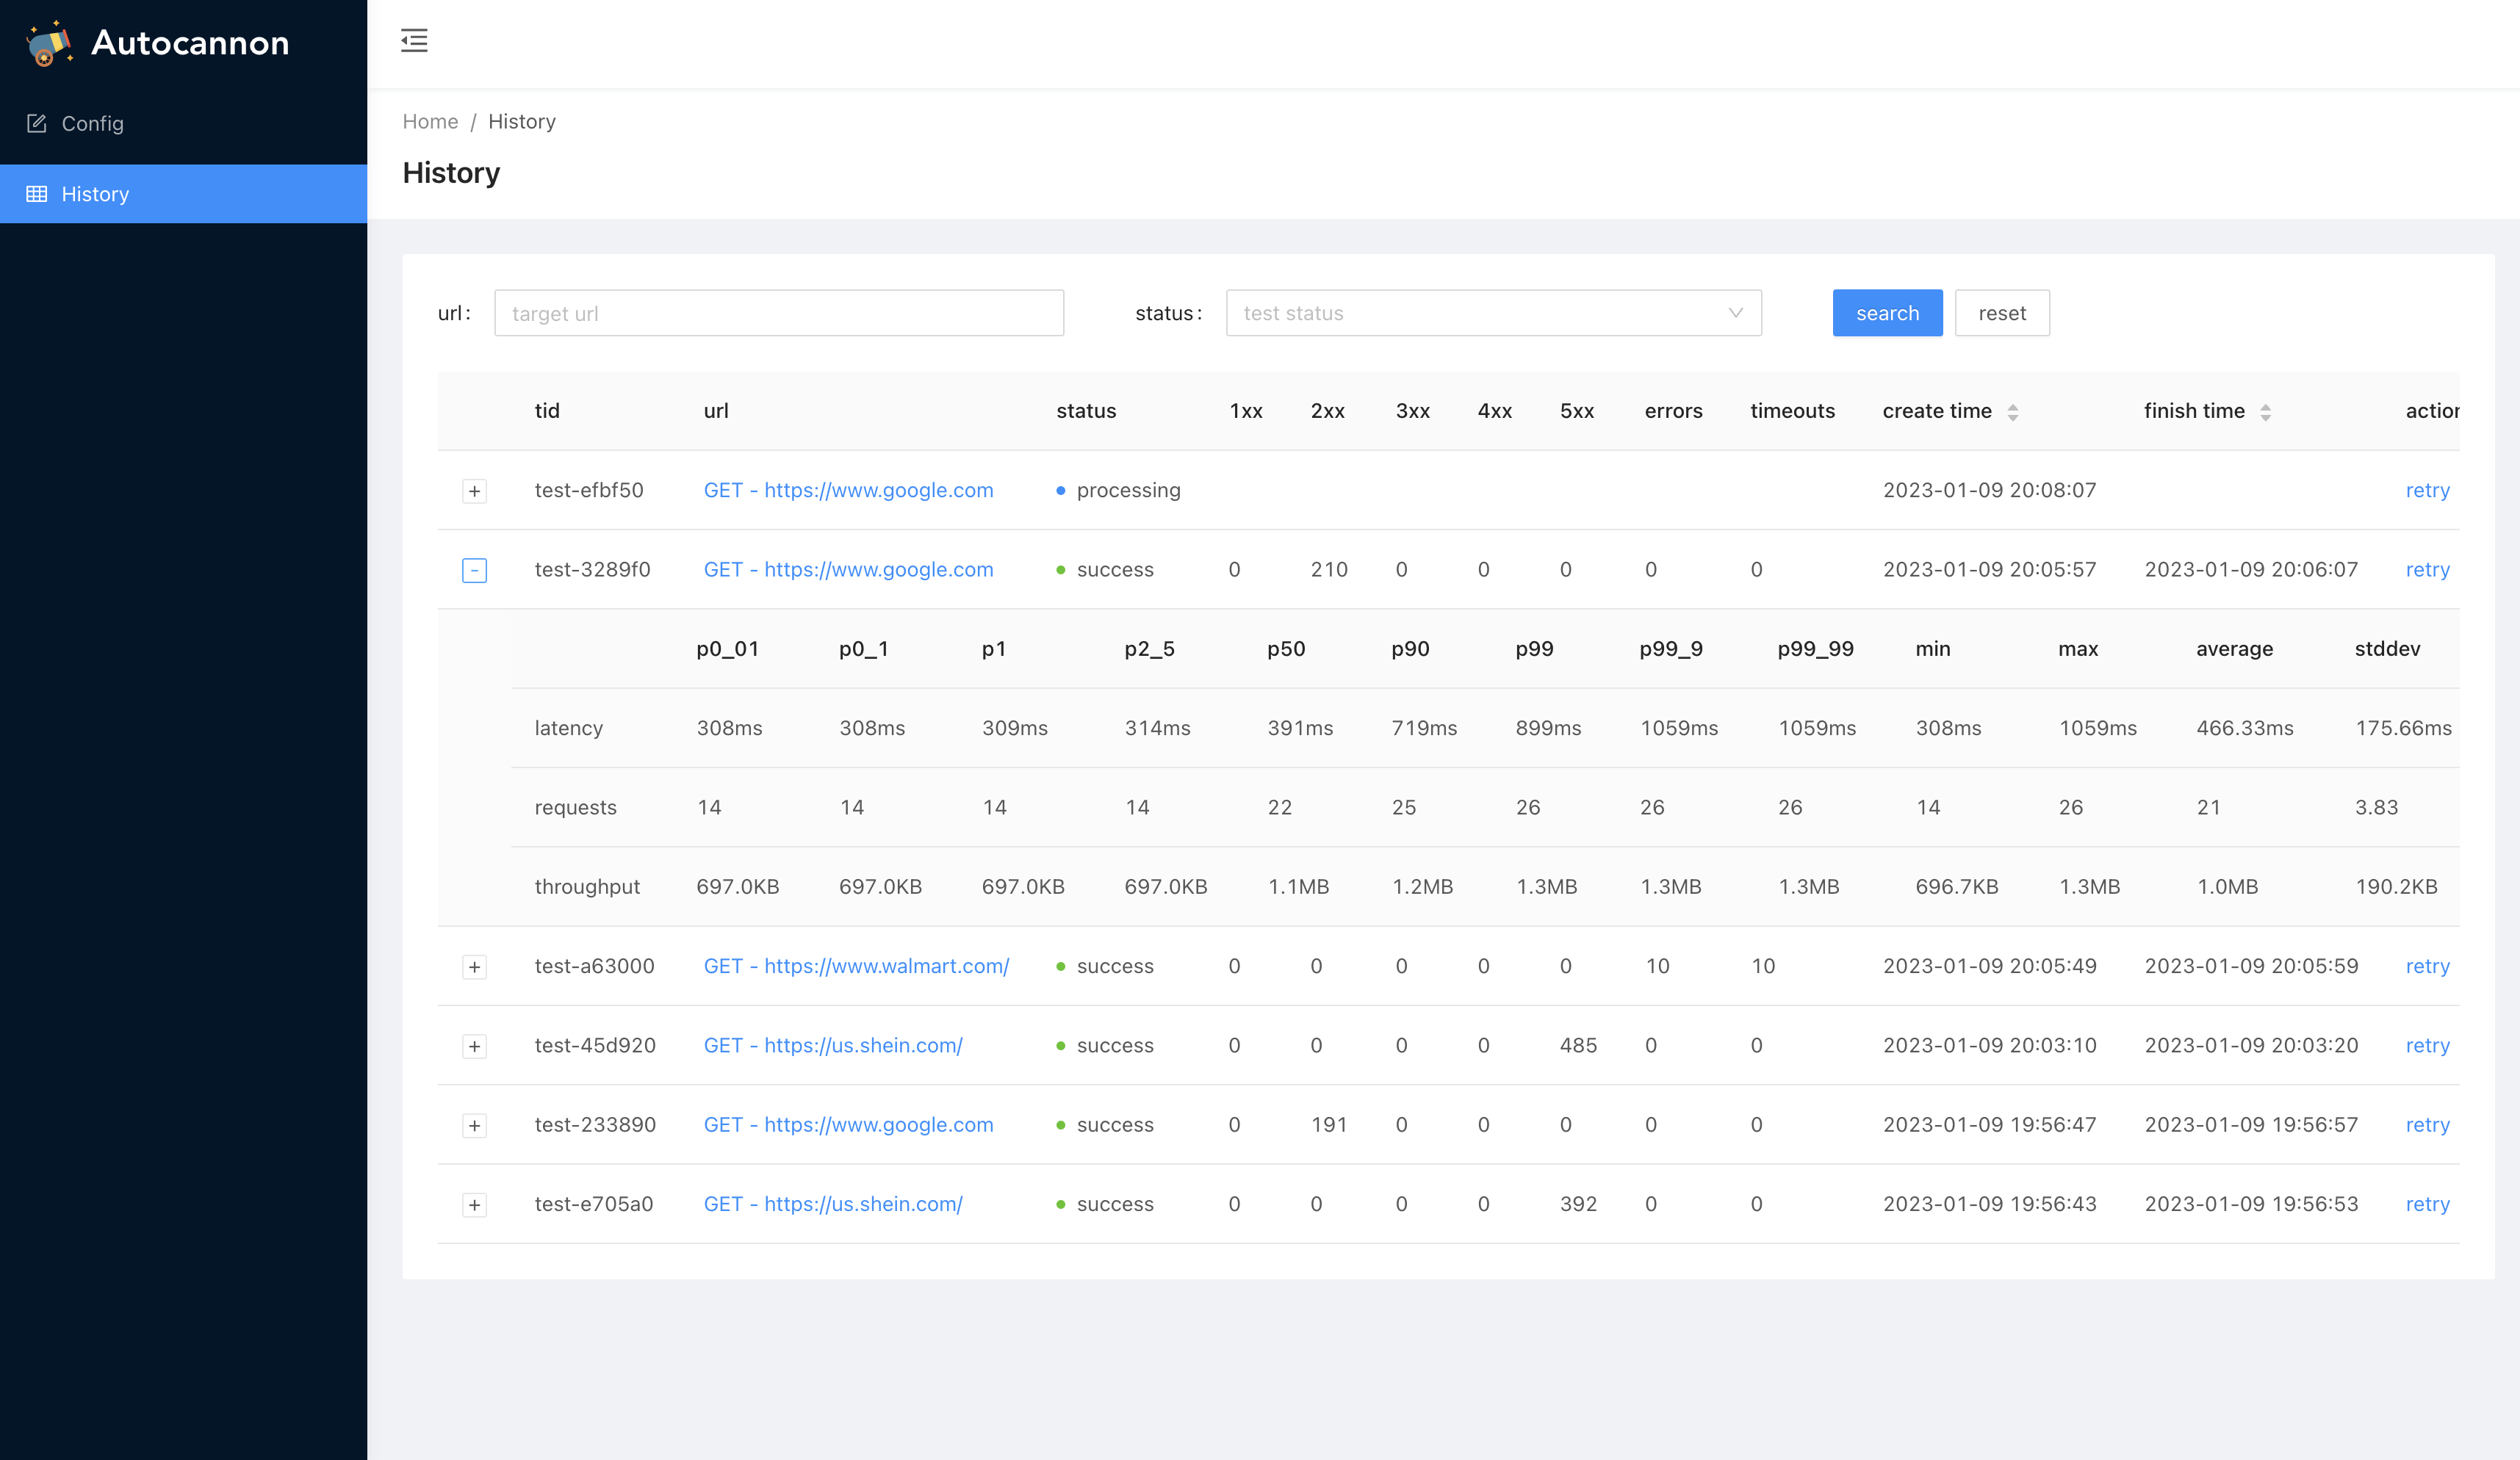Click the p99_99 column header
This screenshot has height=1460, width=2520.
pos(1815,648)
